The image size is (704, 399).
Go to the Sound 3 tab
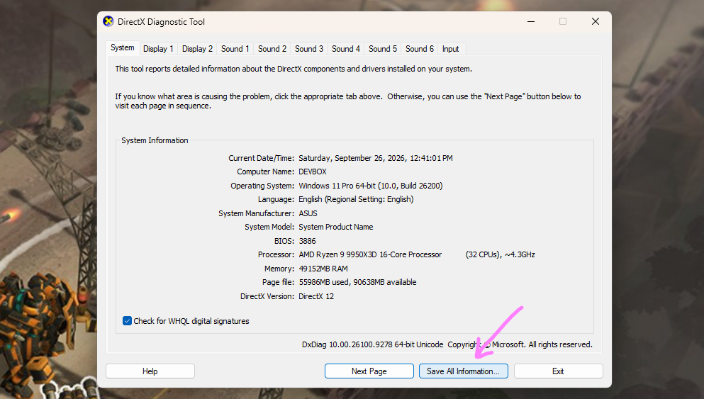pyautogui.click(x=309, y=49)
